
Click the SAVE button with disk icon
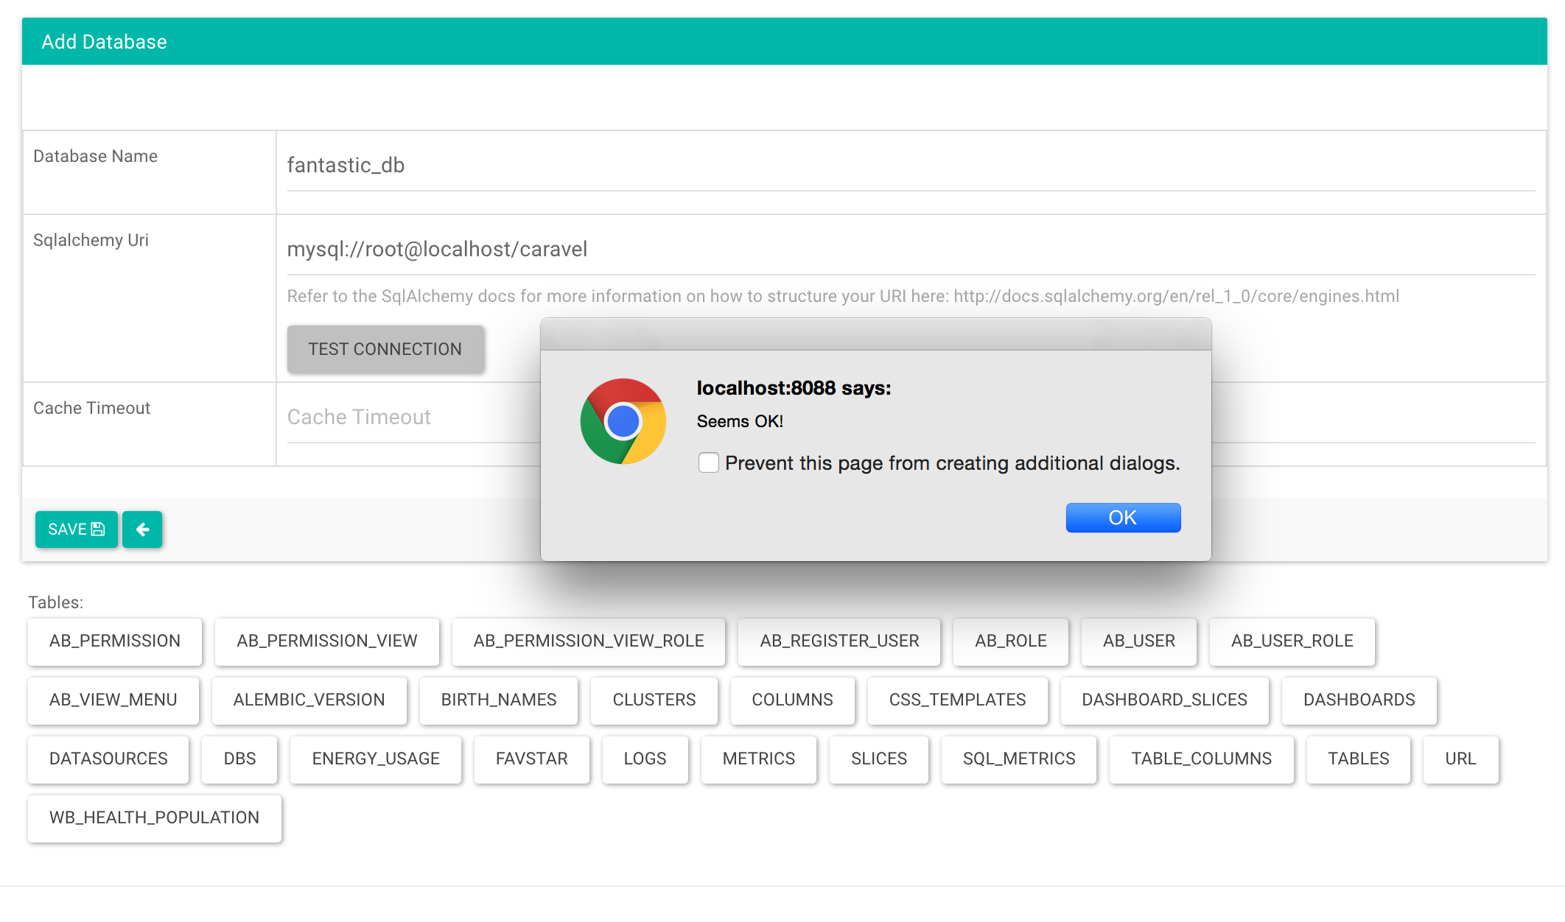(x=77, y=529)
